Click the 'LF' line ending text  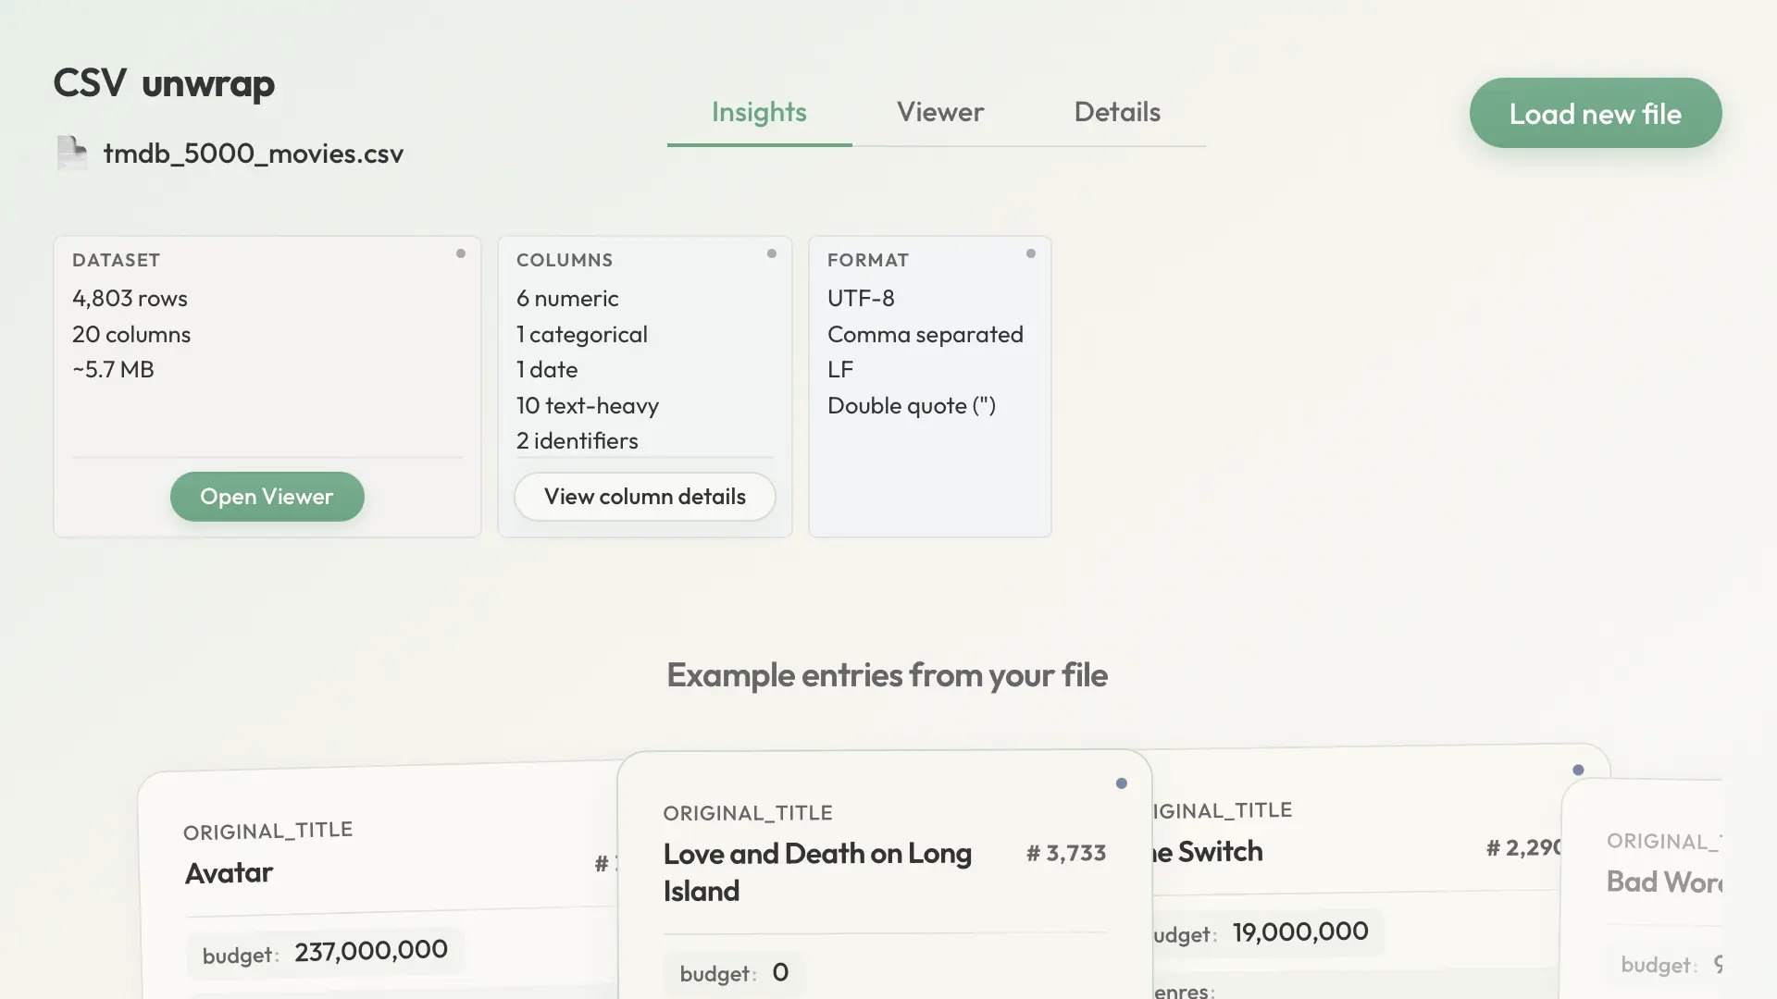[x=840, y=369]
